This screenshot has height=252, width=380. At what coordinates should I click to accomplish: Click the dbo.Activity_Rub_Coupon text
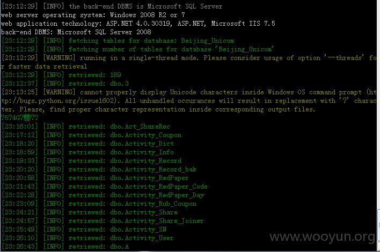(153, 204)
